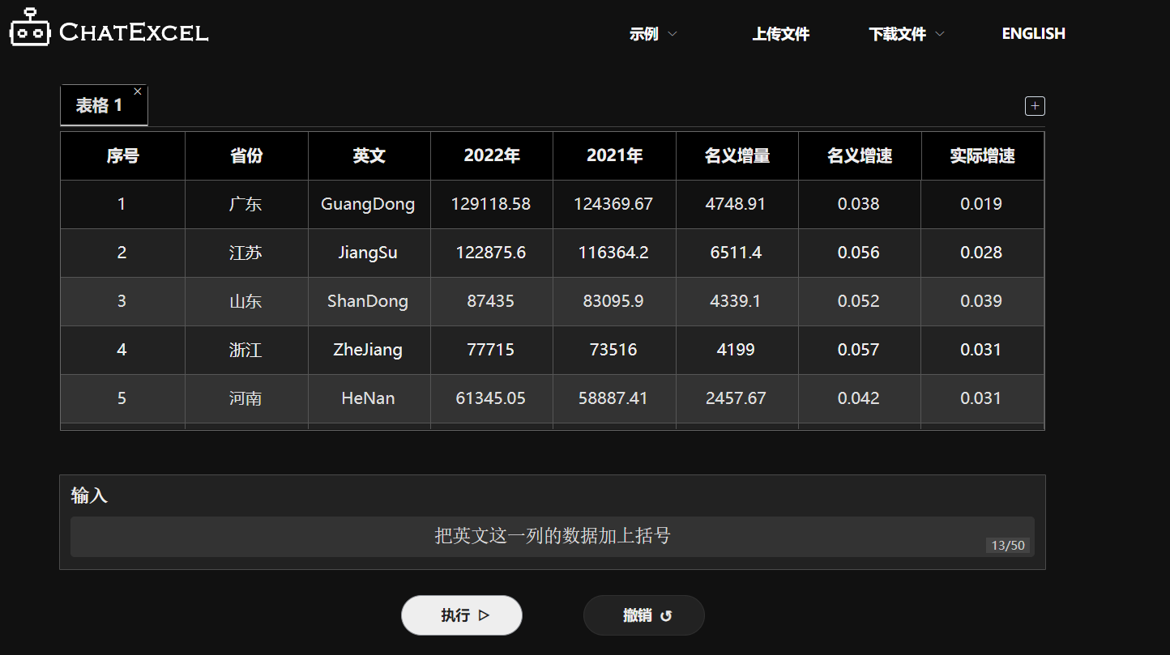The width and height of the screenshot is (1170, 655).
Task: Click the 英文 column header
Action: tap(369, 156)
